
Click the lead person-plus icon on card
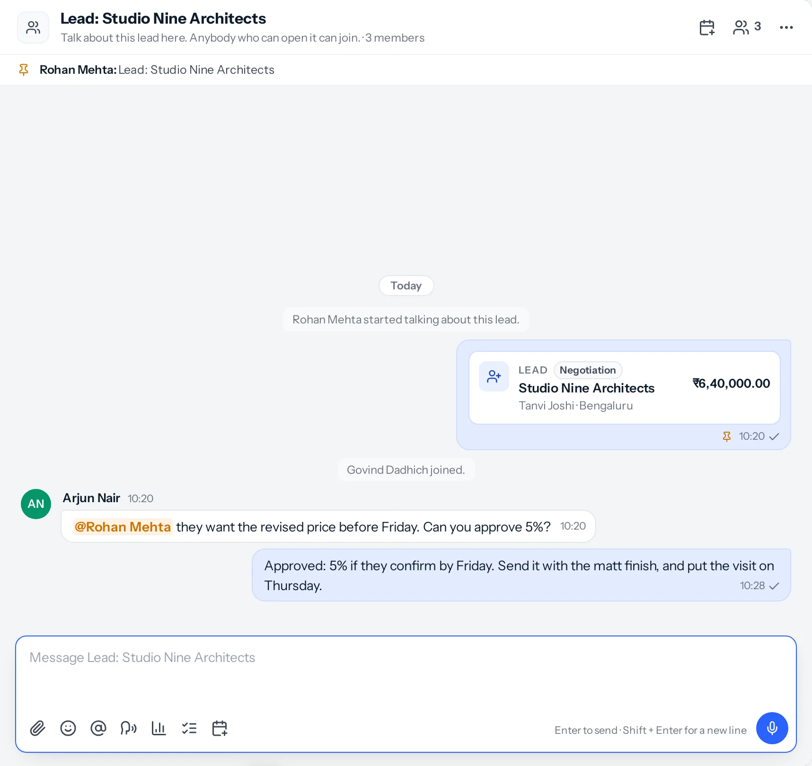[494, 376]
